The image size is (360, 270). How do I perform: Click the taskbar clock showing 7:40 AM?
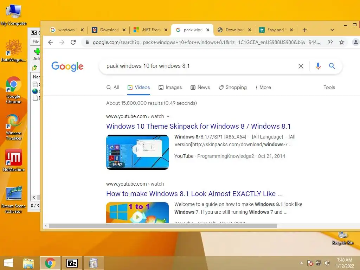(x=345, y=263)
